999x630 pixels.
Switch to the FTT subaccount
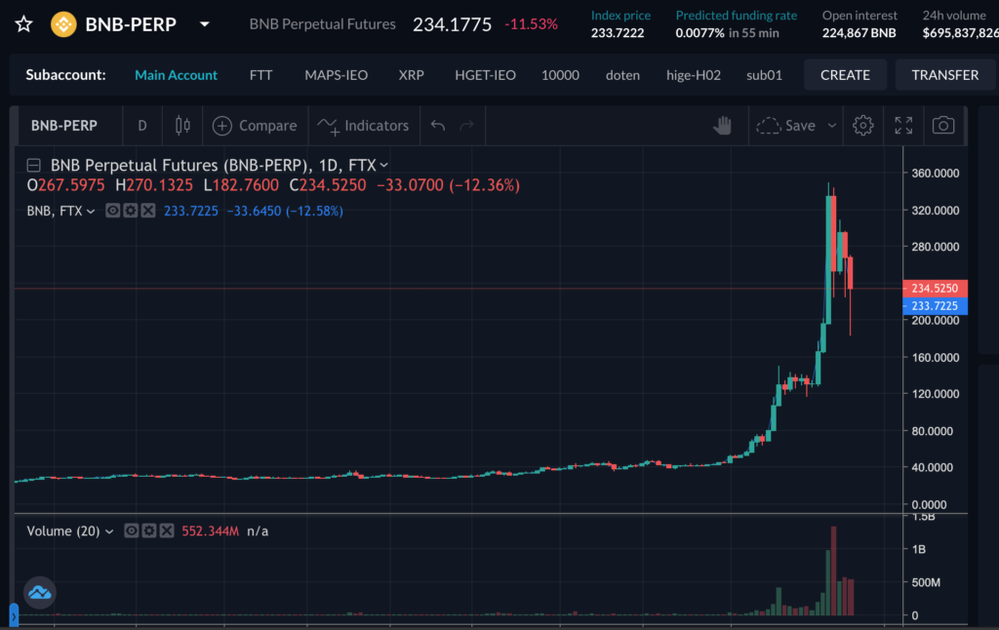[260, 75]
